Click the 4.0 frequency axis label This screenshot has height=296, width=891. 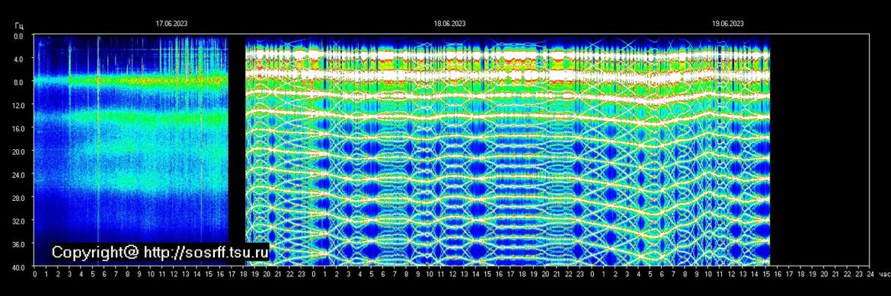[18, 59]
